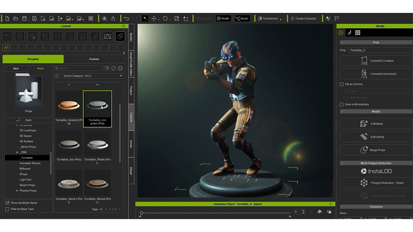Switch to the Item tab
This screenshot has height=232, width=413.
pos(16,68)
